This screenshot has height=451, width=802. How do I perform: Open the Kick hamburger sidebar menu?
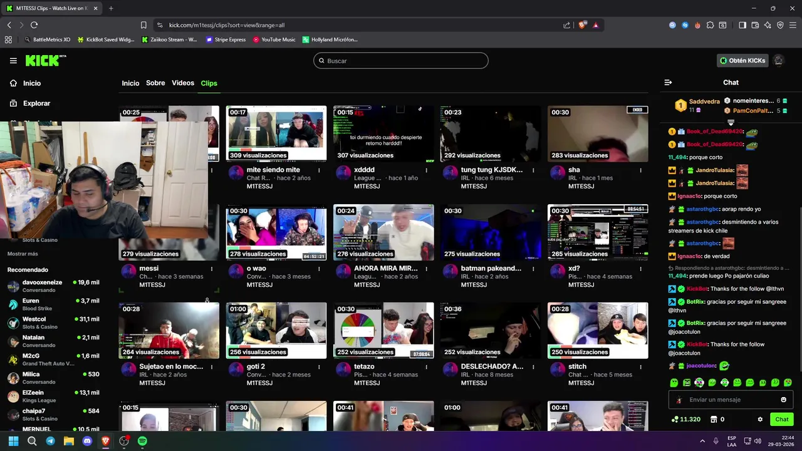[13, 61]
